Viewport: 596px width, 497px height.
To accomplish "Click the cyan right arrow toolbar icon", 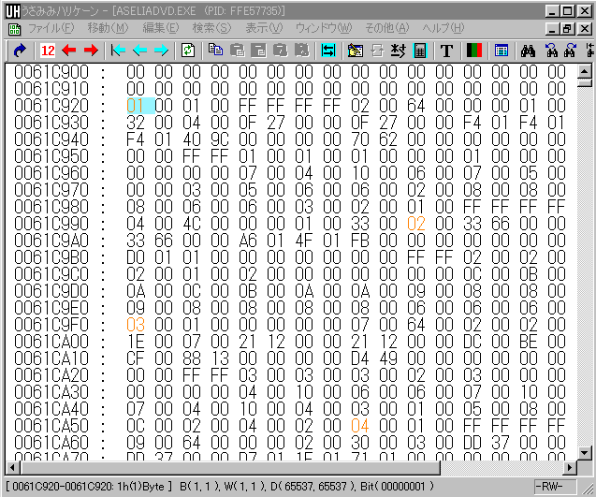I will point(161,50).
